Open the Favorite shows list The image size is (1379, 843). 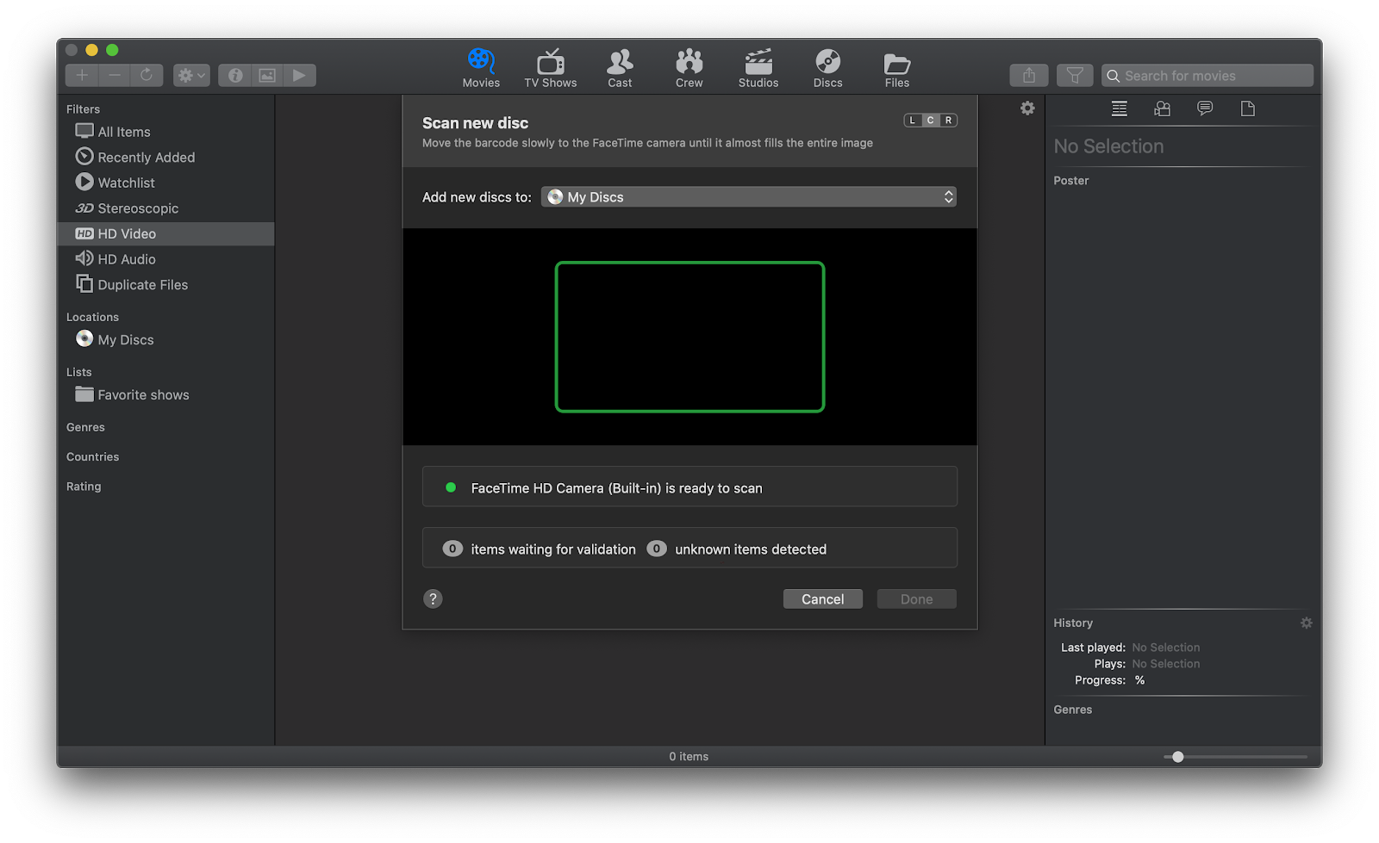[x=165, y=394]
